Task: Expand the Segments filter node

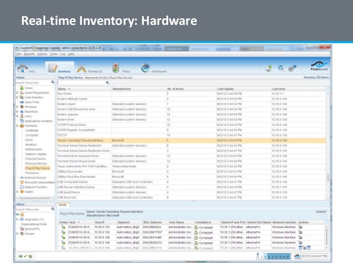Action: (x=17, y=220)
